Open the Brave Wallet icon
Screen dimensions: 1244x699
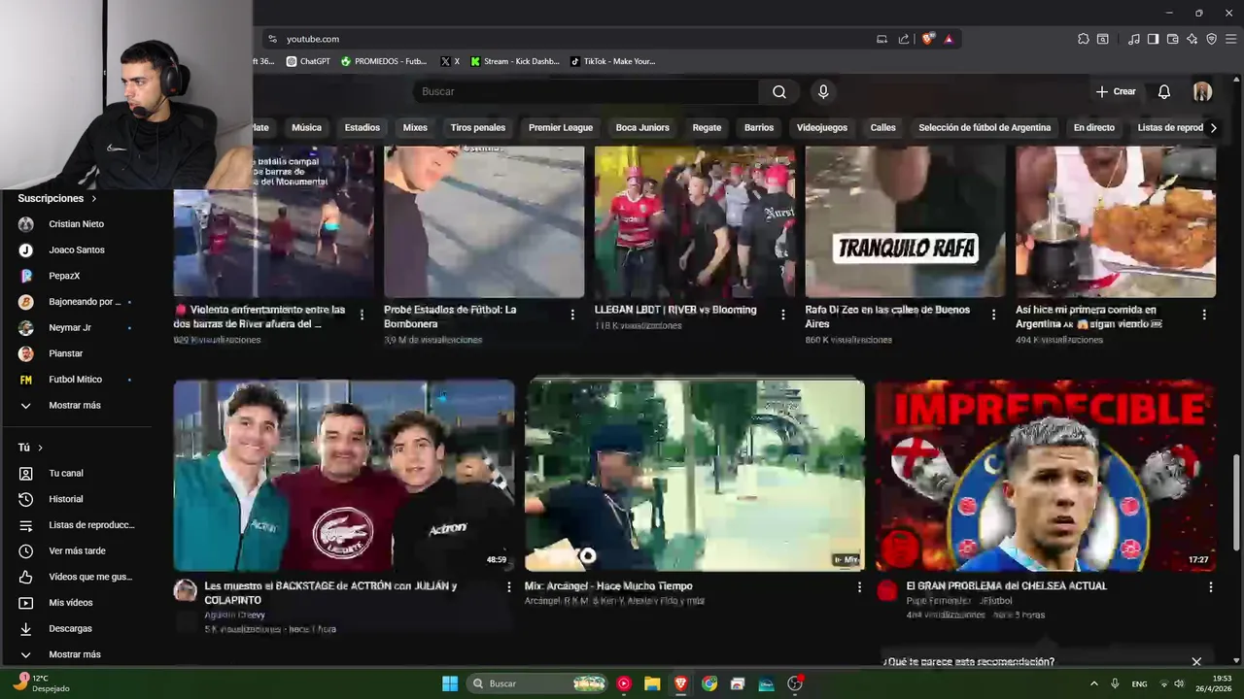pos(1172,39)
